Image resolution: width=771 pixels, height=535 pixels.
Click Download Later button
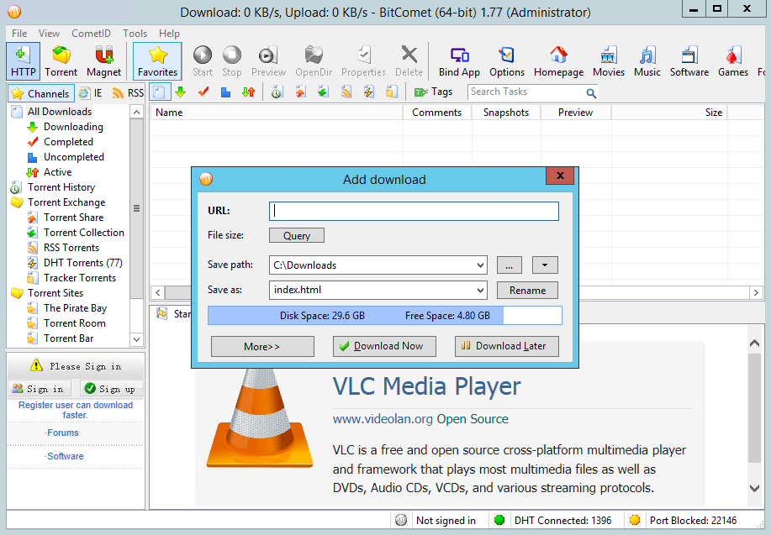tap(506, 346)
